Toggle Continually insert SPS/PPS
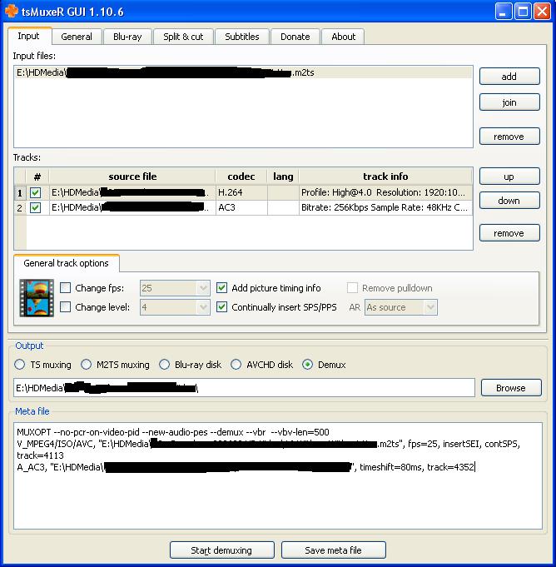 pos(221,307)
